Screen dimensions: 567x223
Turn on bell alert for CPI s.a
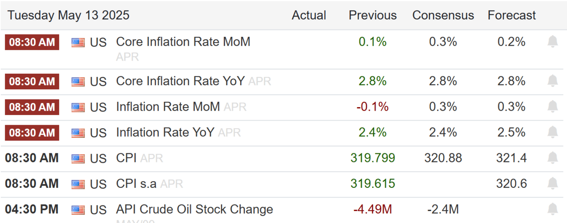click(x=553, y=183)
